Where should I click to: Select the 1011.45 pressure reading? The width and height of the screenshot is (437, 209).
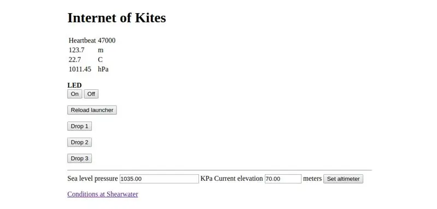click(x=80, y=69)
